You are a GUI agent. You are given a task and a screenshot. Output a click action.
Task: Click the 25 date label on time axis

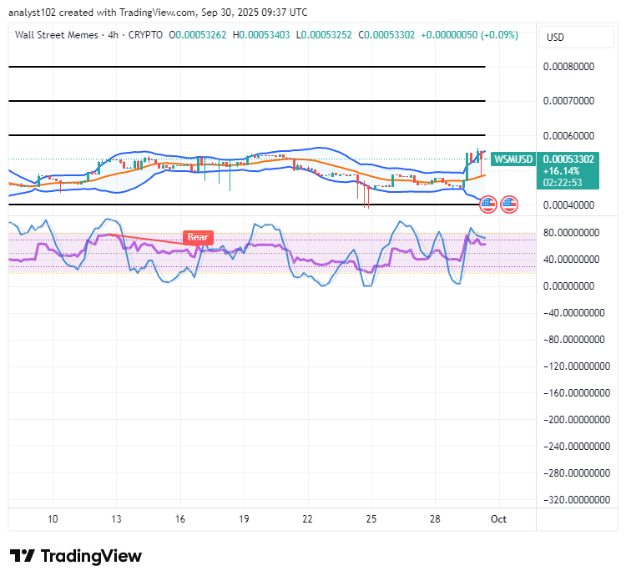371,519
